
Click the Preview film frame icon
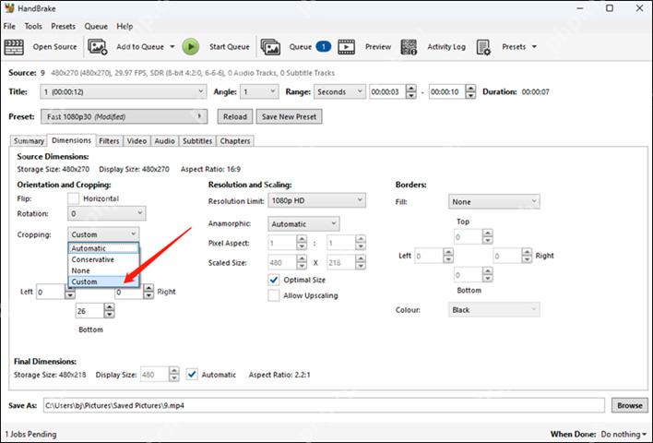[x=347, y=47]
